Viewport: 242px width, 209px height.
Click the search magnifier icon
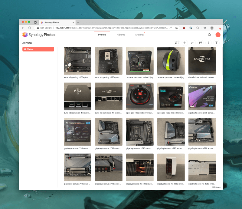(209, 35)
